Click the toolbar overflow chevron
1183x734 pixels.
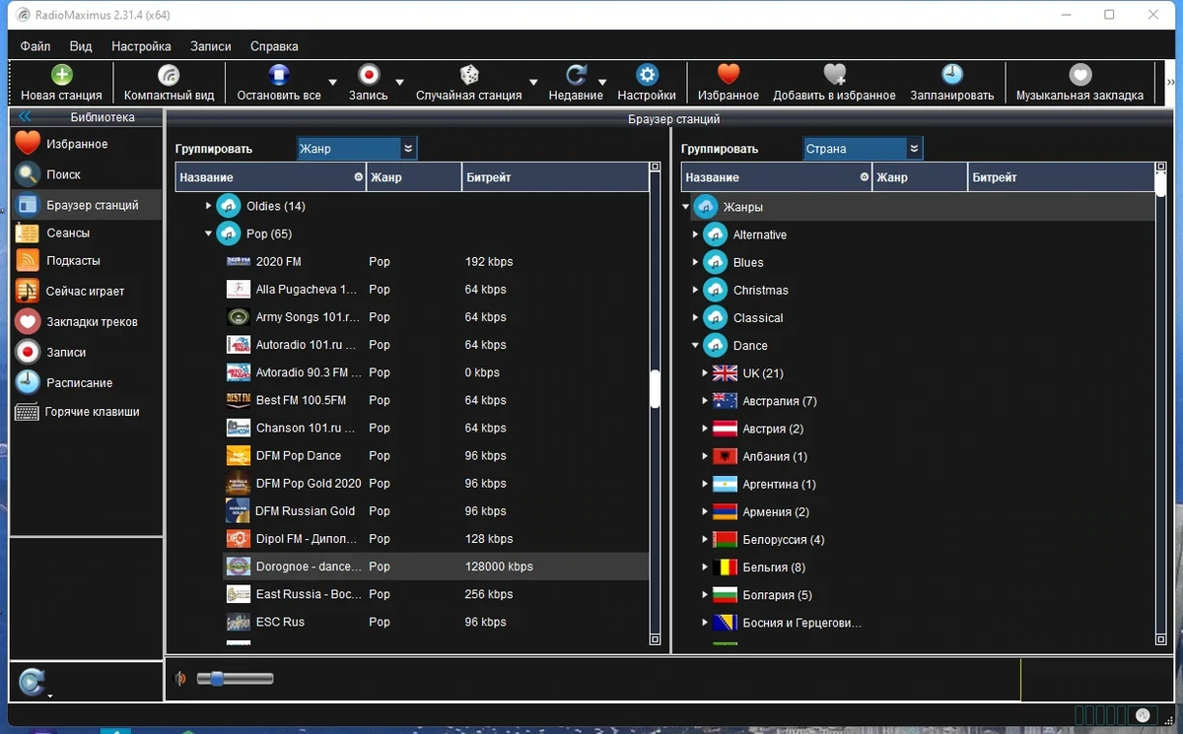pos(1170,83)
